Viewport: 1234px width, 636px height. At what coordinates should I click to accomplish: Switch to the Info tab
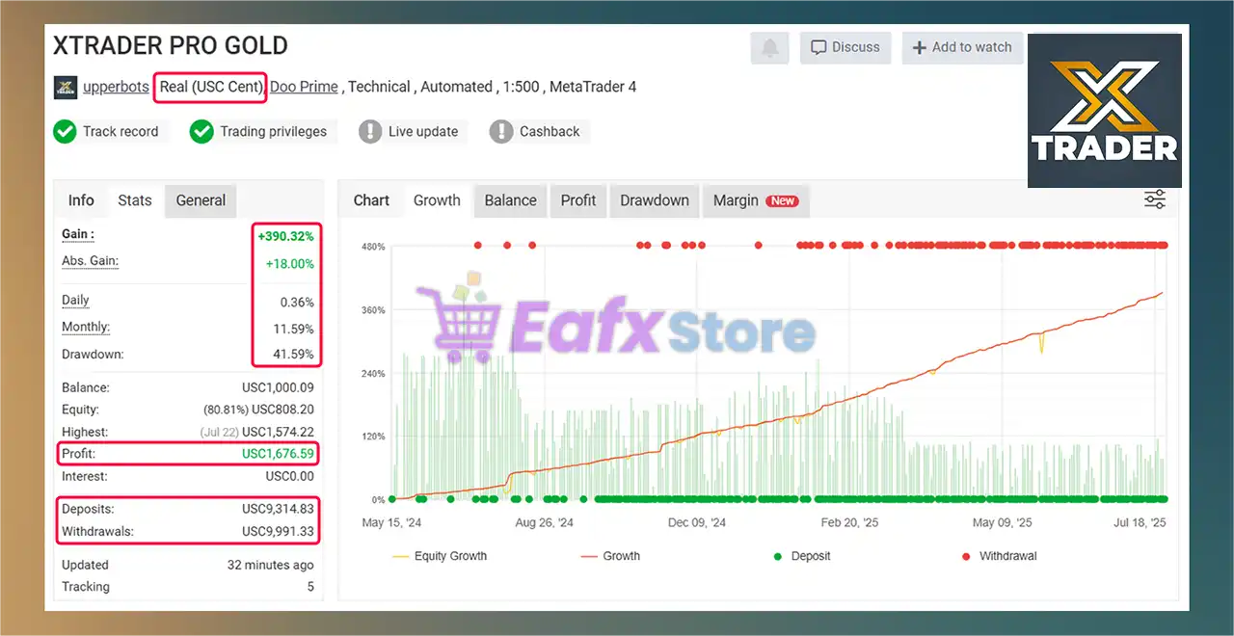(81, 200)
